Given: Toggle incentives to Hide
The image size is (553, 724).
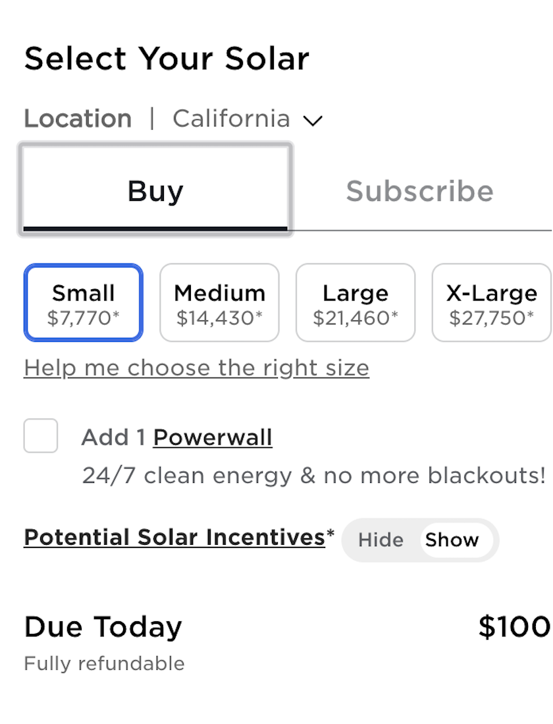Looking at the screenshot, I should click(x=381, y=540).
